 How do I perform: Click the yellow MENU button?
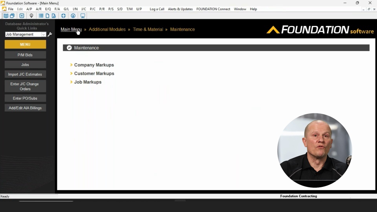(25, 44)
